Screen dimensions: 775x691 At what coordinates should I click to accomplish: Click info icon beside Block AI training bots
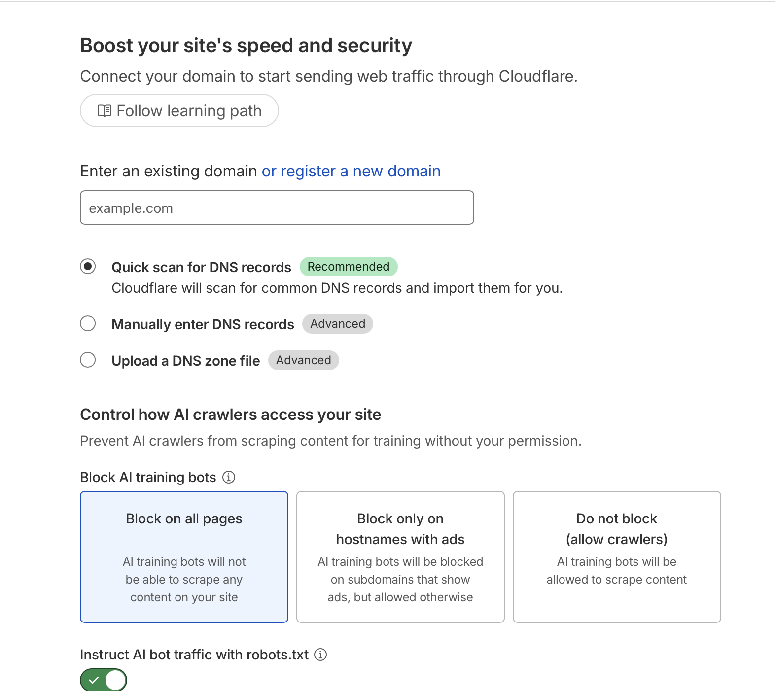point(229,477)
